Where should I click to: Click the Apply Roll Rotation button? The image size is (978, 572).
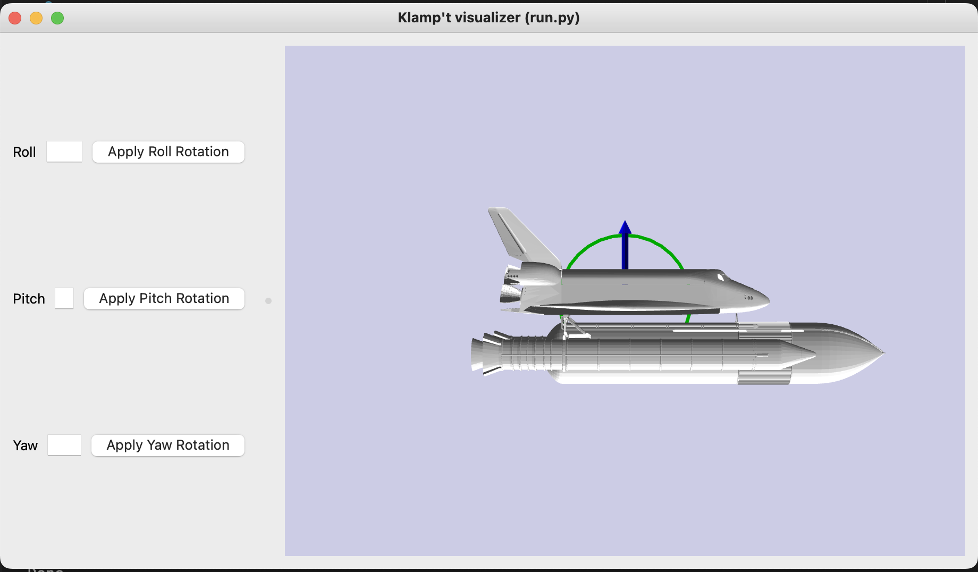tap(168, 152)
